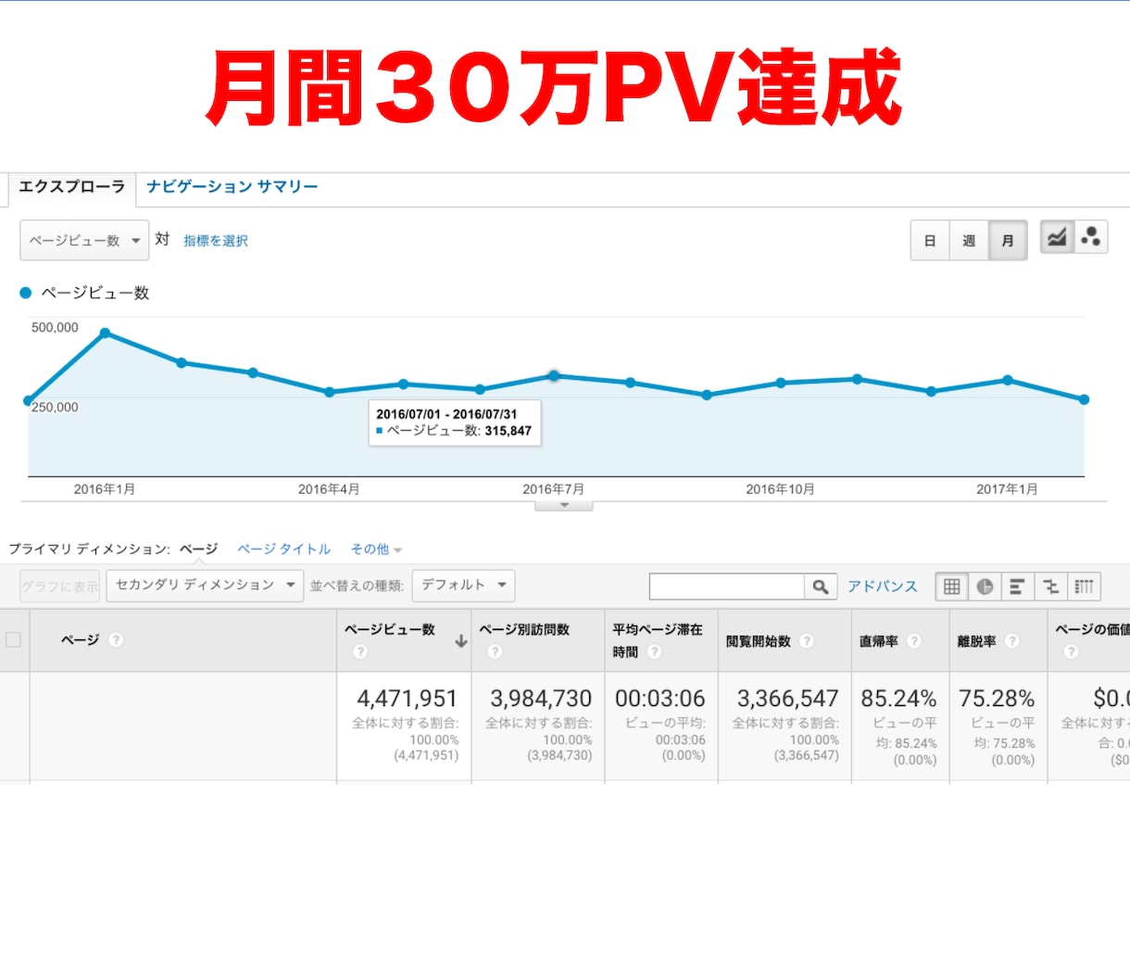Click help icon beside 時間 header
The width and height of the screenshot is (1130, 959).
[655, 652]
